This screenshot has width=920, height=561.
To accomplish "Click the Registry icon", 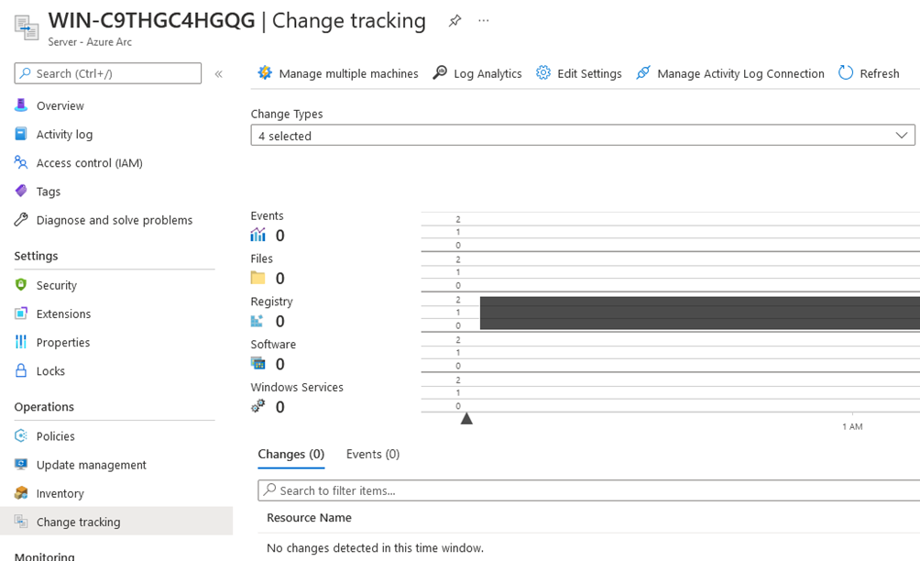I will tap(257, 321).
